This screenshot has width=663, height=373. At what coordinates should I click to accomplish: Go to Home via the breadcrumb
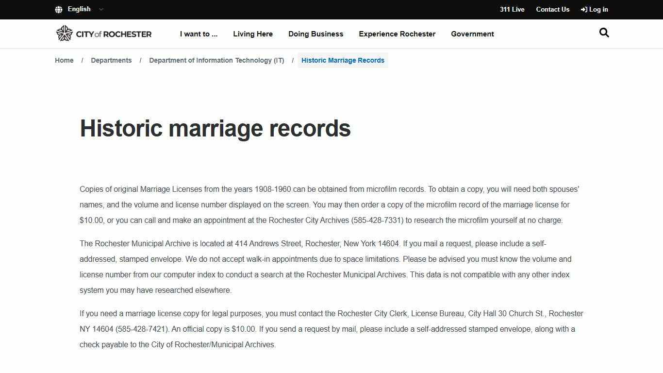point(64,60)
